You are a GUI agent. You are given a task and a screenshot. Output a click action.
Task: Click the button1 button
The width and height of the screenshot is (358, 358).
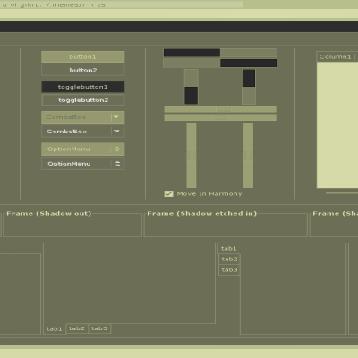tap(83, 56)
